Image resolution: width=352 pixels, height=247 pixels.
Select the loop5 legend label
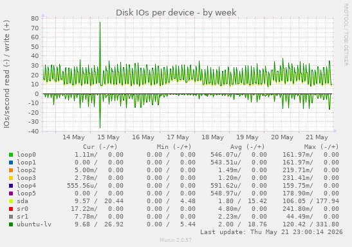[x=26, y=193]
